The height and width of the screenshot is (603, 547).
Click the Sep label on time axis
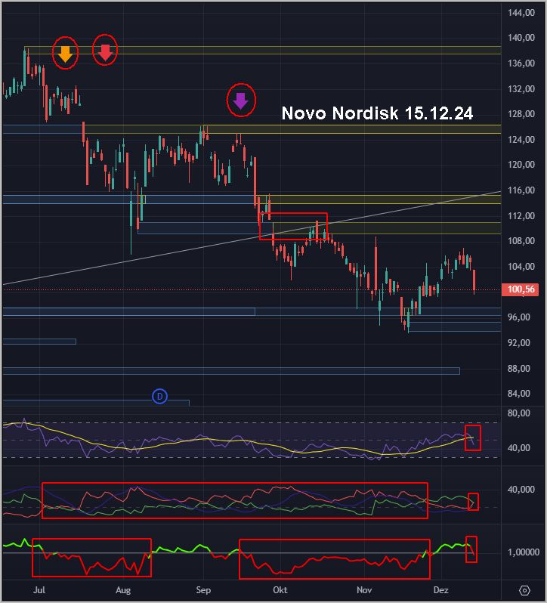coord(202,589)
